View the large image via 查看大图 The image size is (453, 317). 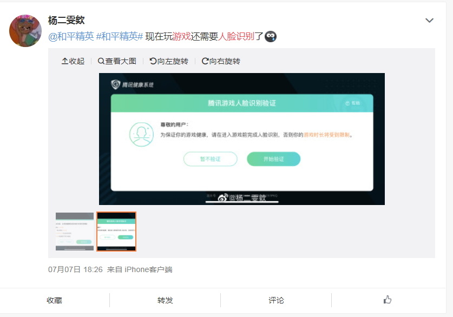pos(117,61)
